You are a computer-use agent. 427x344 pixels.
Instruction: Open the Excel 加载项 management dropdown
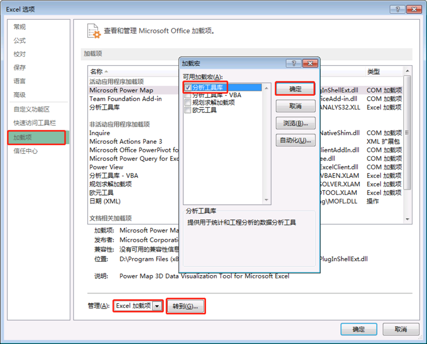click(x=157, y=306)
